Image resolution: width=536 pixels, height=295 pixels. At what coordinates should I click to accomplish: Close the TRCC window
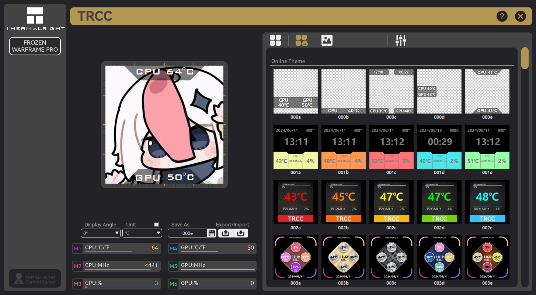click(x=520, y=16)
